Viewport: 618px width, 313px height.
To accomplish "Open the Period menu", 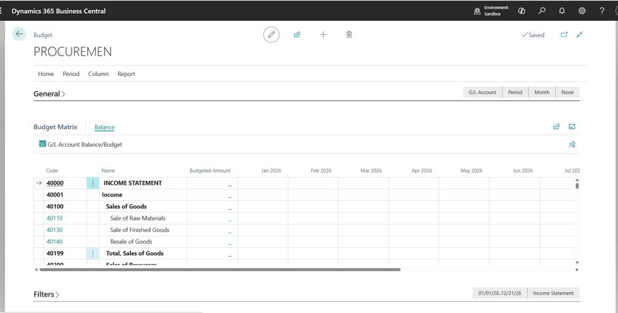I will 71,74.
